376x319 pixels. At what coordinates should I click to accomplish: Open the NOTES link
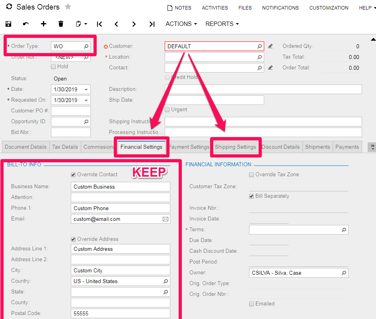[179, 8]
